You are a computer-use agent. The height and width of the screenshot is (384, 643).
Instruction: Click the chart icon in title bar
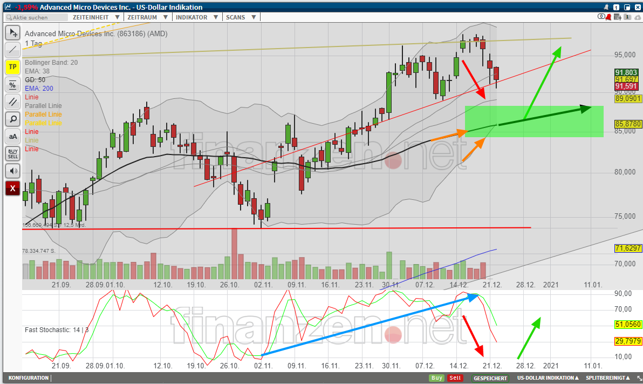coord(8,7)
